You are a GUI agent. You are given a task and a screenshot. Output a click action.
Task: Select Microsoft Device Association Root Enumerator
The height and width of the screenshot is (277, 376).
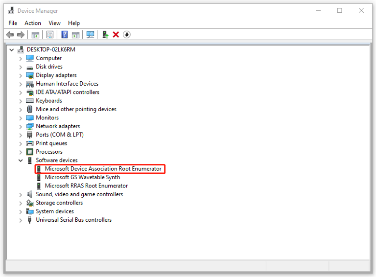pos(103,169)
